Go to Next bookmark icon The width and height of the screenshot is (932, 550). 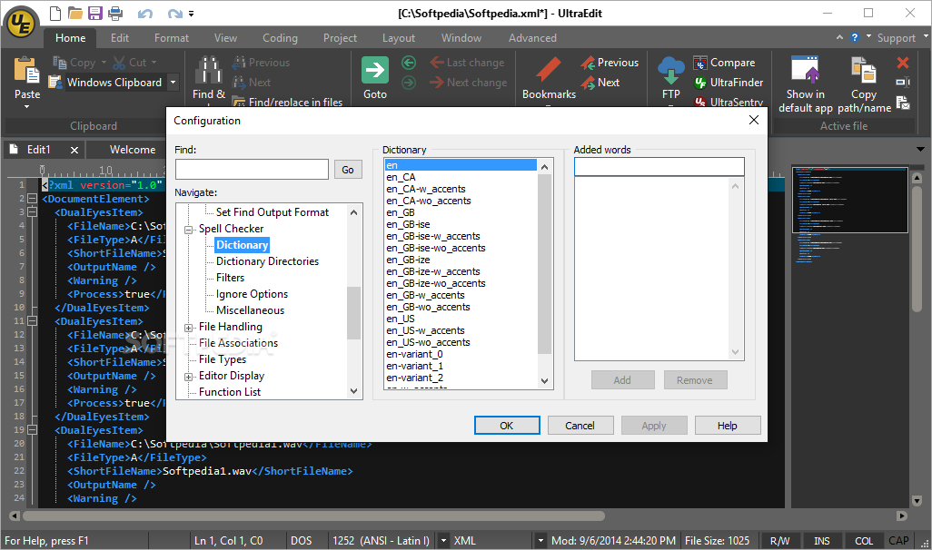click(x=588, y=83)
